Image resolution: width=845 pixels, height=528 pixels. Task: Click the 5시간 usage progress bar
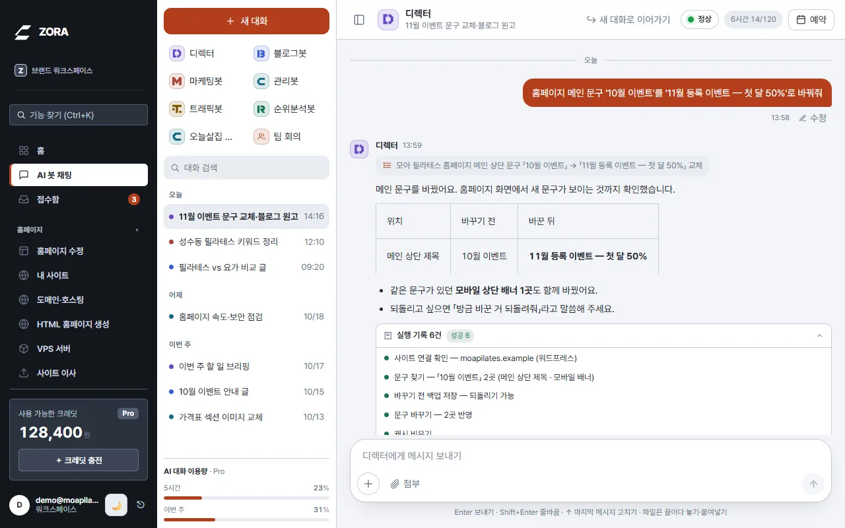[246, 498]
